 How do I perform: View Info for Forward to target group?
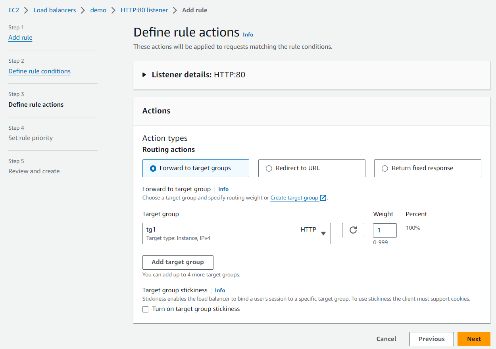pos(223,189)
